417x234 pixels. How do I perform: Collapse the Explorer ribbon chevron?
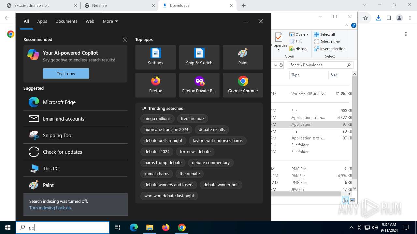(x=347, y=25)
